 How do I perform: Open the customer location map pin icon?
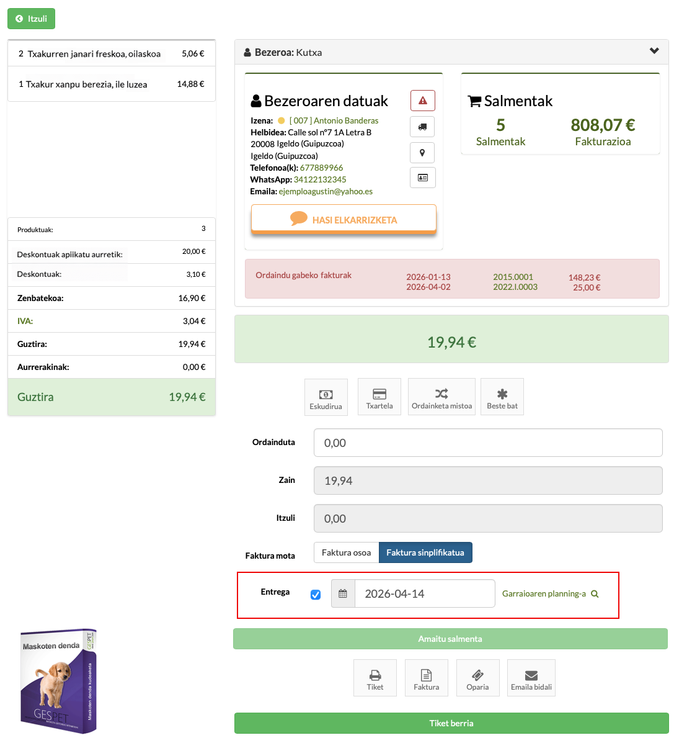[422, 152]
